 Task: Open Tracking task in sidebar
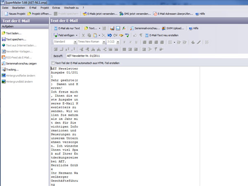click(10, 69)
